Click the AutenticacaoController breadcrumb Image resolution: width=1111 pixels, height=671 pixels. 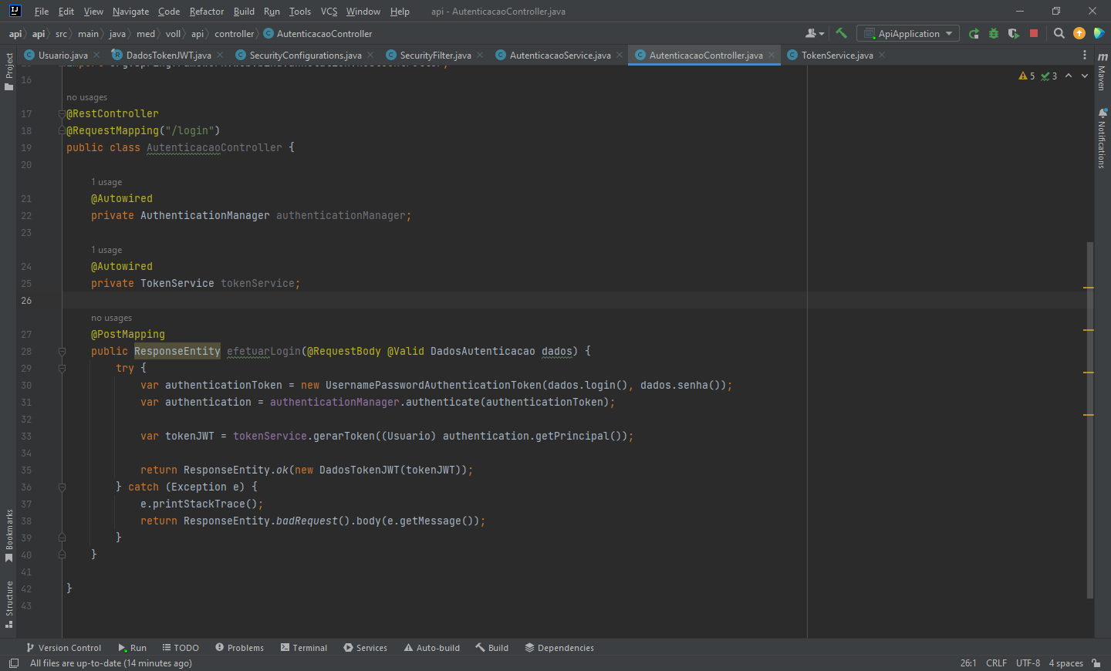pos(318,33)
